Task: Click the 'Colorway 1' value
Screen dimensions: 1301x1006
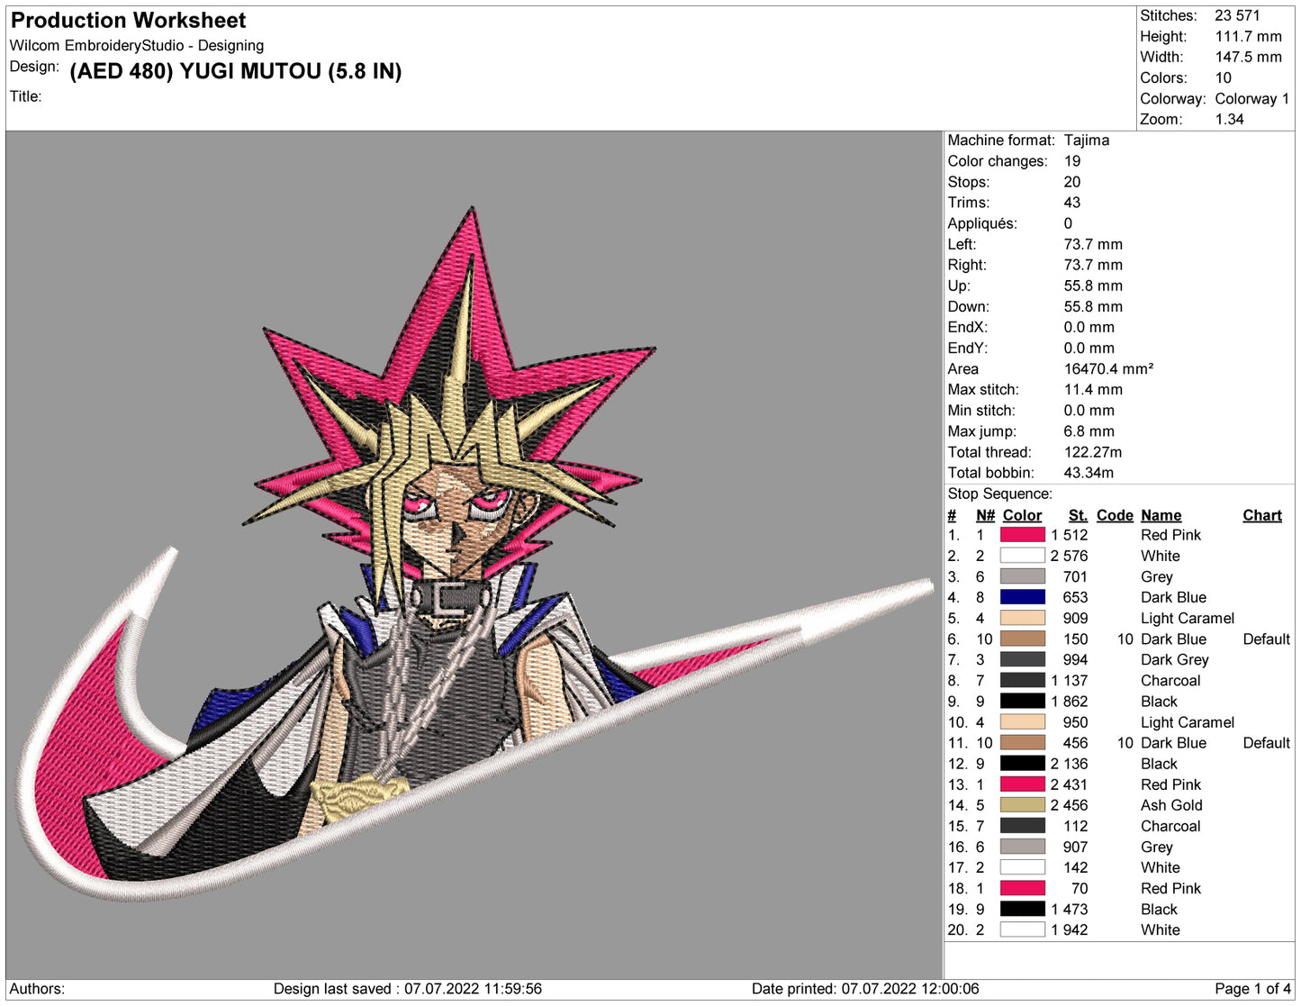Action: (x=1251, y=98)
